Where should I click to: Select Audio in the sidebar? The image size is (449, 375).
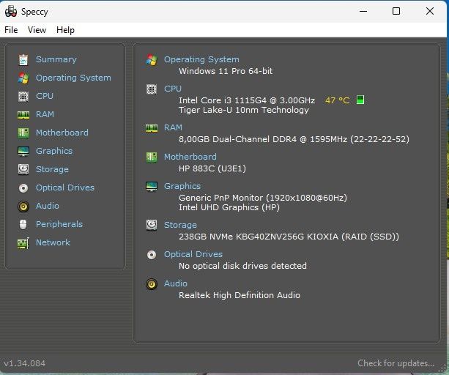tap(48, 206)
